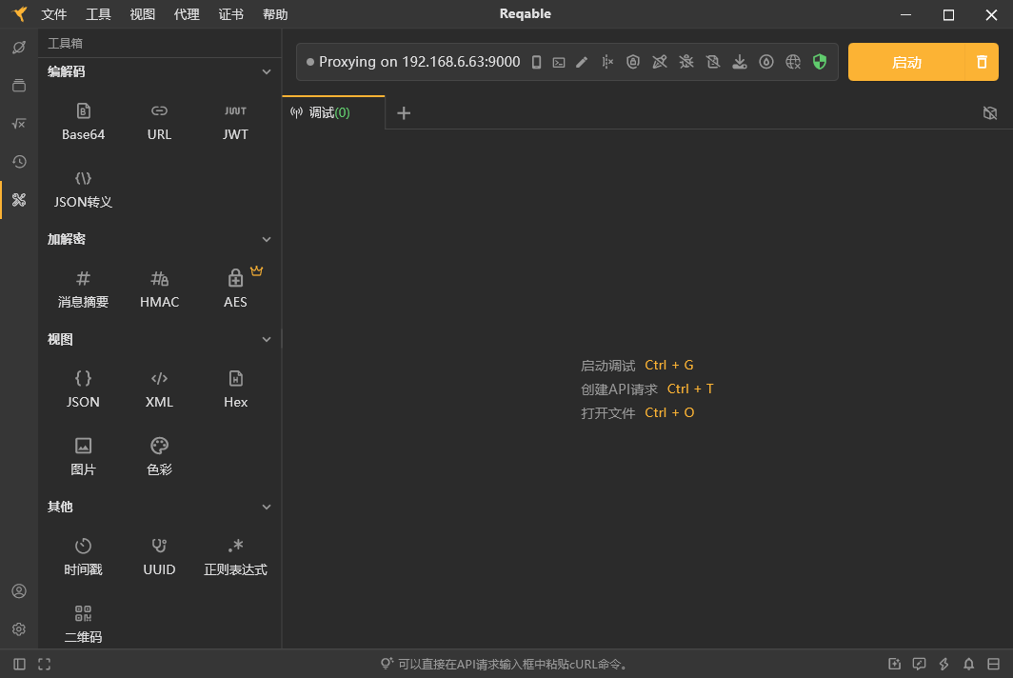Image resolution: width=1013 pixels, height=678 pixels.
Task: Open the 二维码 QR code tool
Action: tap(83, 624)
